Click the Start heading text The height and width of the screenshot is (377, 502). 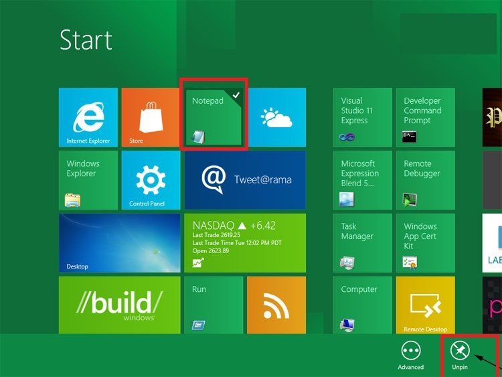tap(86, 40)
